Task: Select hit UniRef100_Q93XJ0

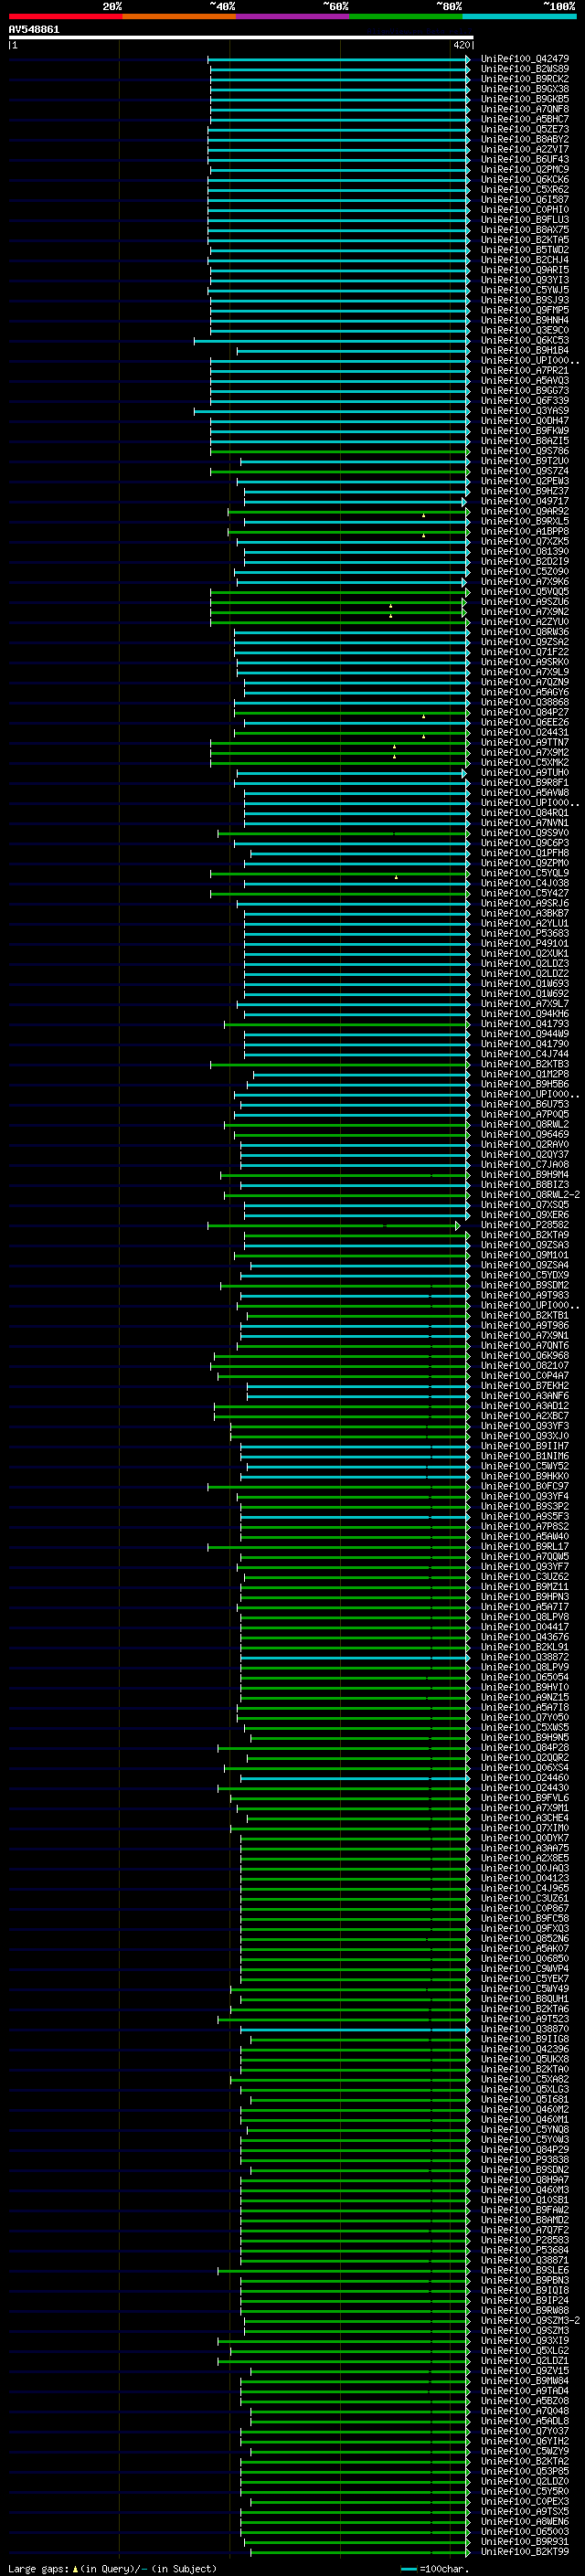Action: point(524,1436)
